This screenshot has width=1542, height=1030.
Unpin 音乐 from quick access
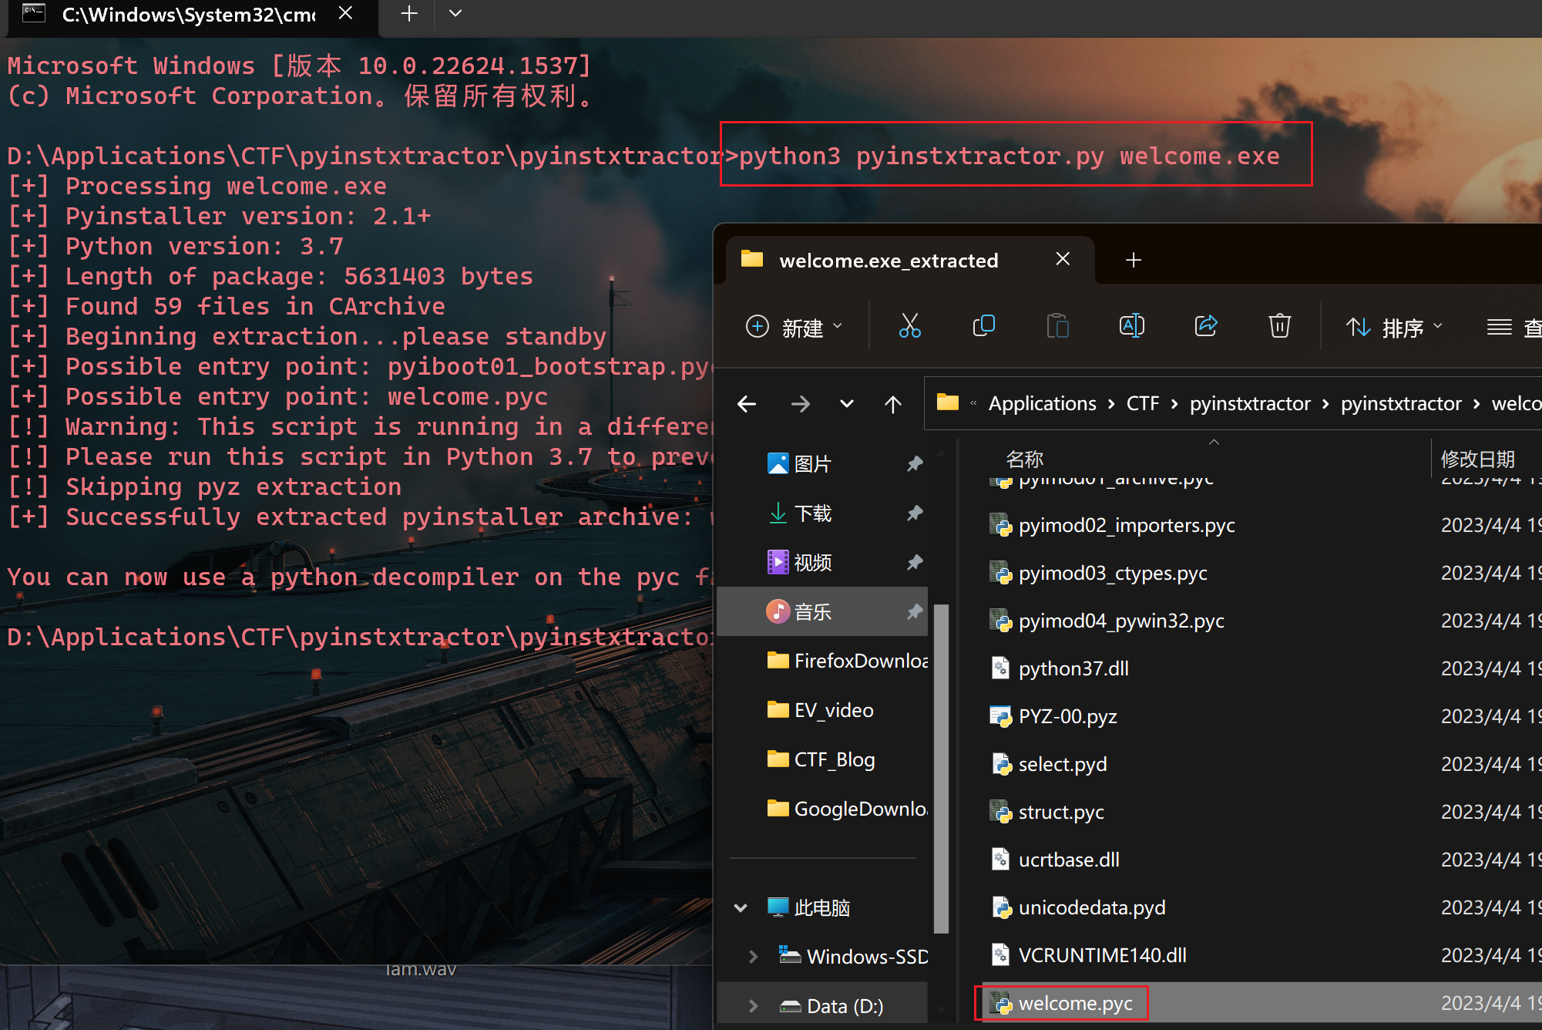pos(915,611)
